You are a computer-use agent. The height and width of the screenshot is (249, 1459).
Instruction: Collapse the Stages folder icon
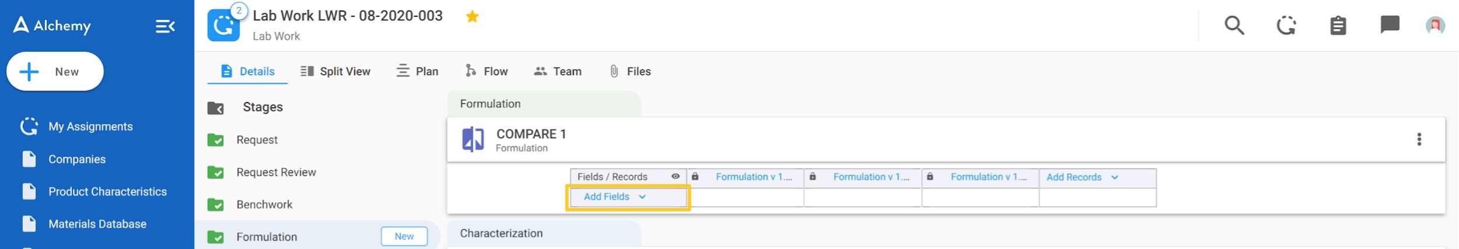pos(215,108)
